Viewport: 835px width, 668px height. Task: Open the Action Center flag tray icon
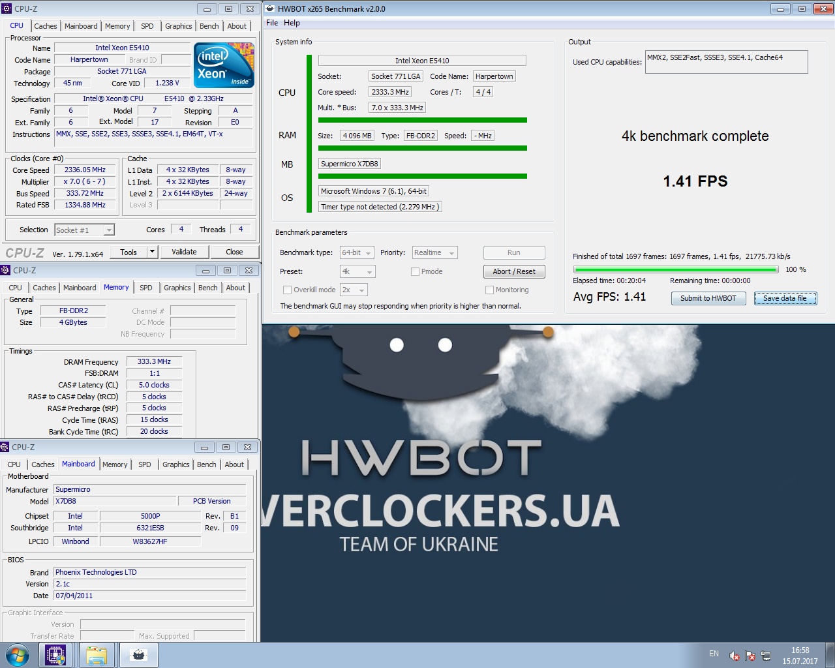(x=750, y=656)
